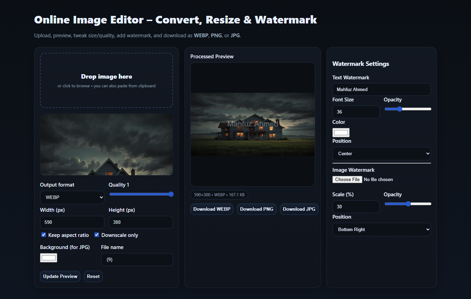Open the Background for JPG color picker
Screen dimensions: 471x299
[49, 258]
